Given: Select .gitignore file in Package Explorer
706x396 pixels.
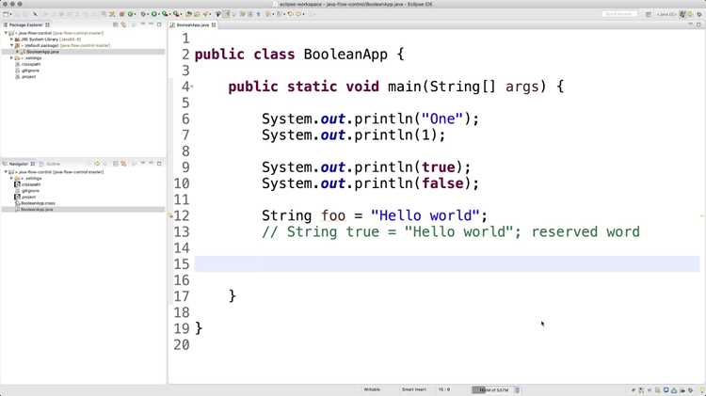Looking at the screenshot, I should pyautogui.click(x=31, y=71).
